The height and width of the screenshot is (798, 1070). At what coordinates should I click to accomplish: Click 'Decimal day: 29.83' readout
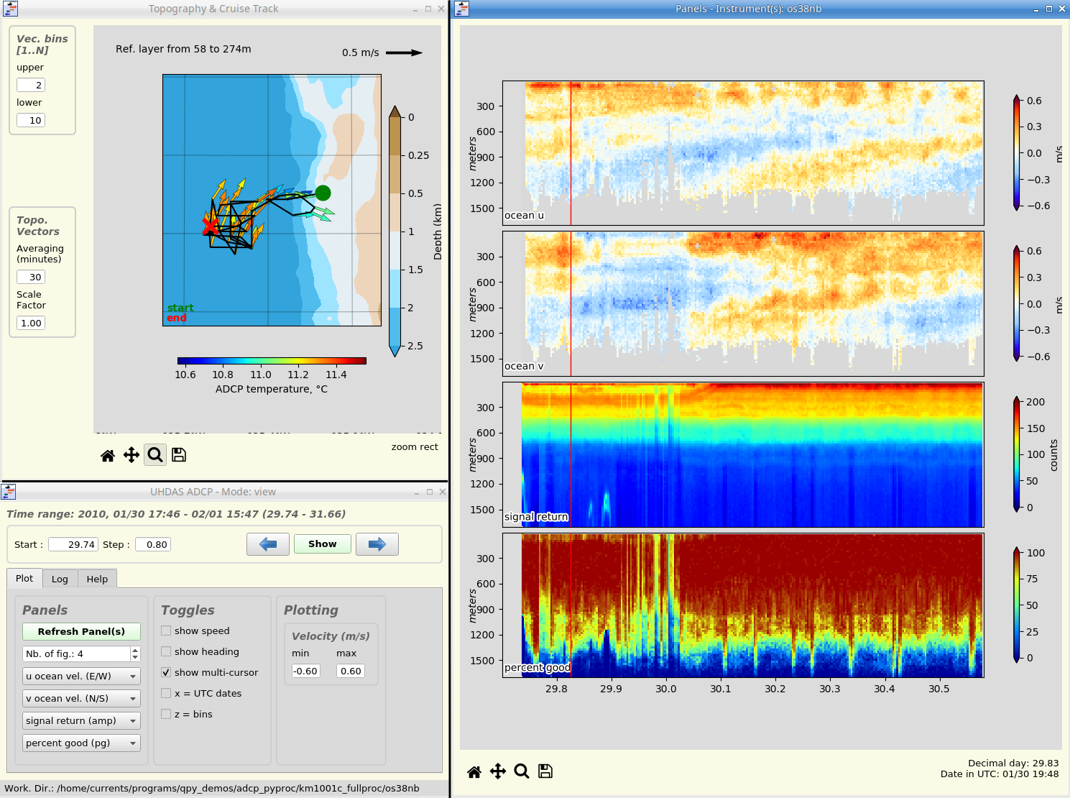point(1013,763)
